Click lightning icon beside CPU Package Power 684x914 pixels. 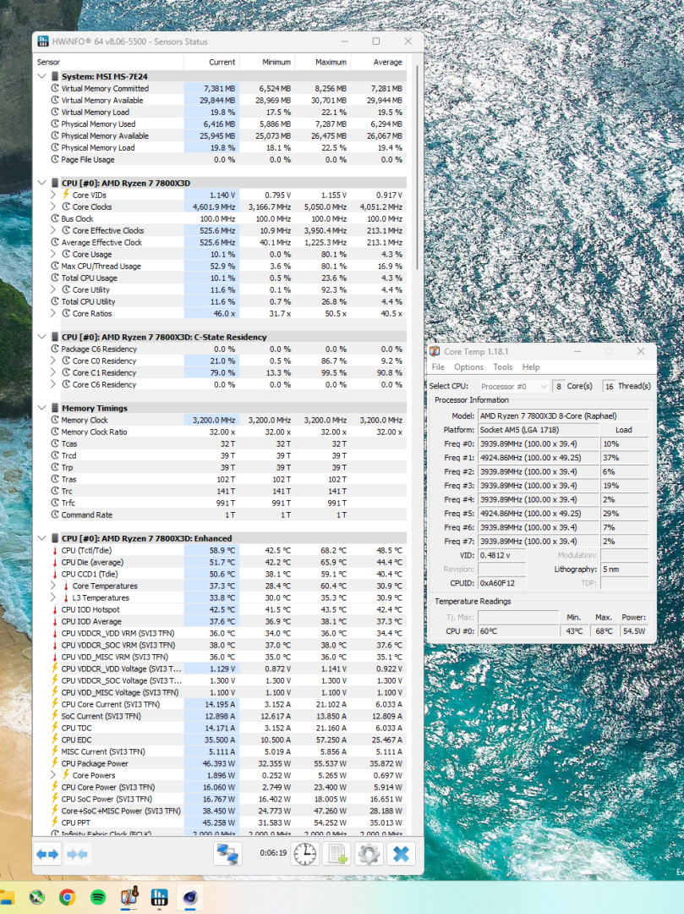[x=55, y=763]
